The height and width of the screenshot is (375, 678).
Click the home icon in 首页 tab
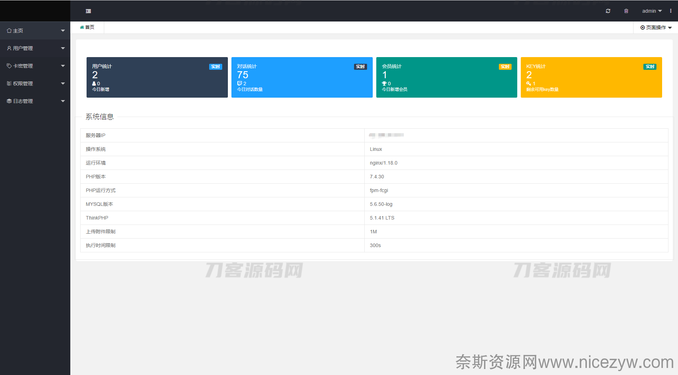(x=82, y=27)
